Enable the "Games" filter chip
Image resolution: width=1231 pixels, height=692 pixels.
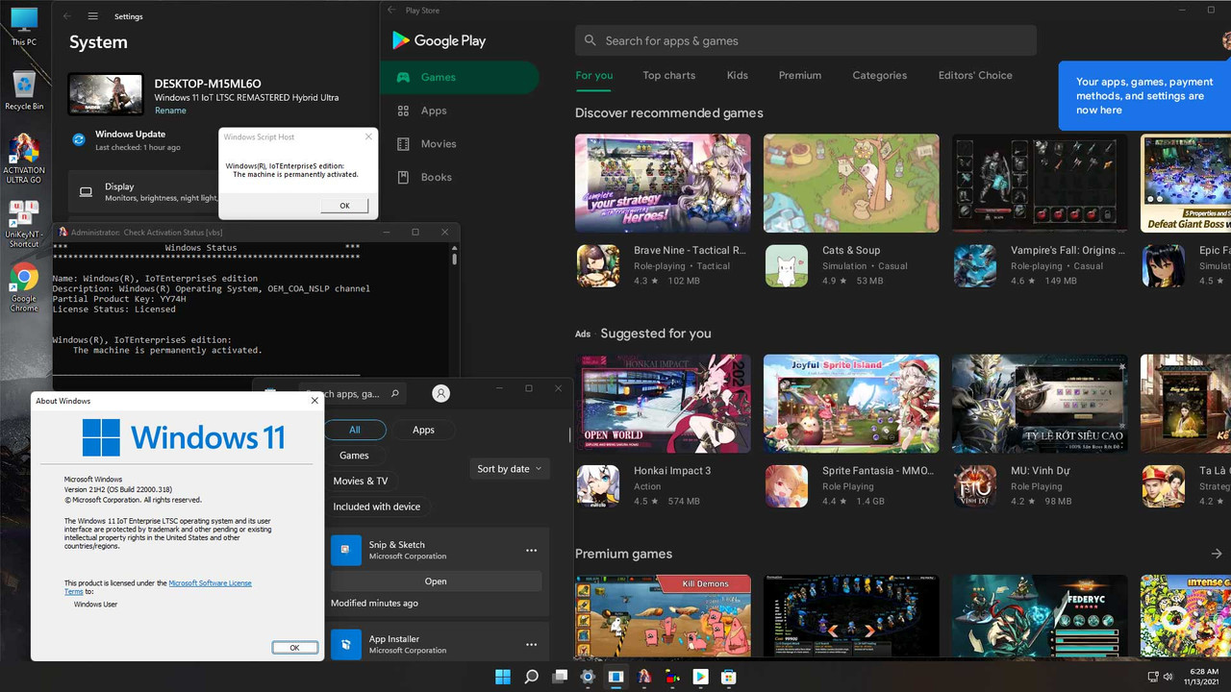(354, 455)
